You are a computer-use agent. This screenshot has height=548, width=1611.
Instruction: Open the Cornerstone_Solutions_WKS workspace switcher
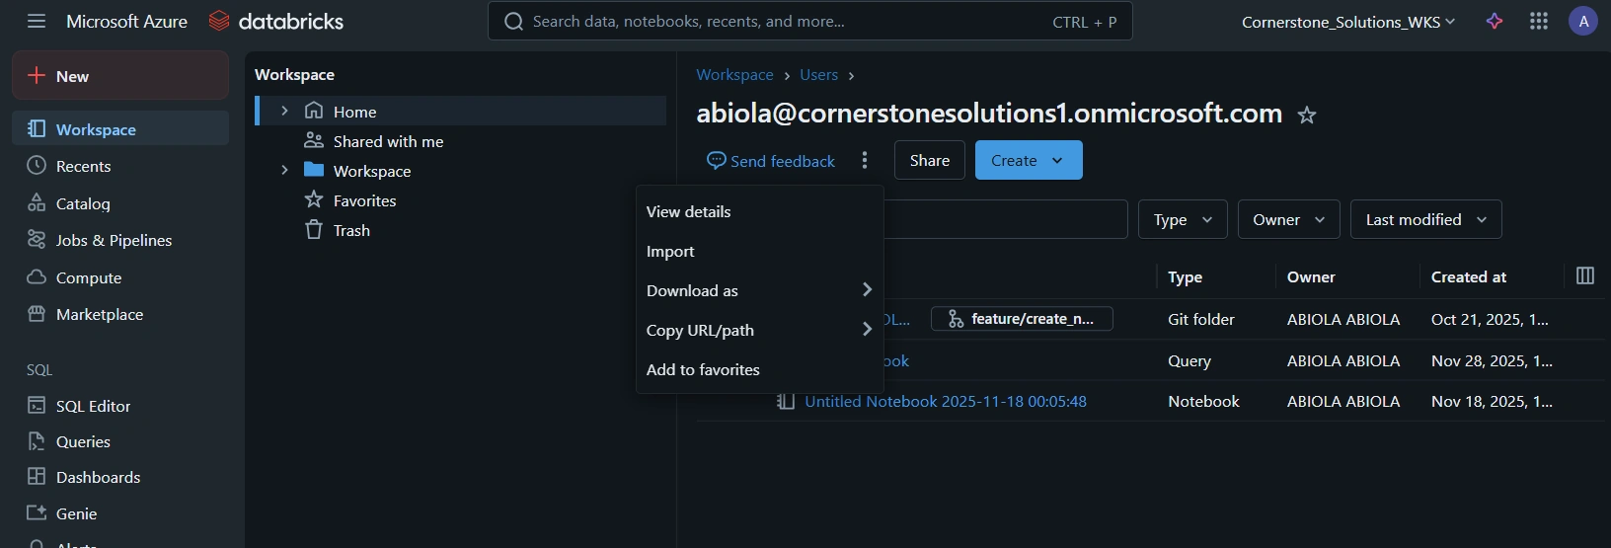[x=1348, y=22]
